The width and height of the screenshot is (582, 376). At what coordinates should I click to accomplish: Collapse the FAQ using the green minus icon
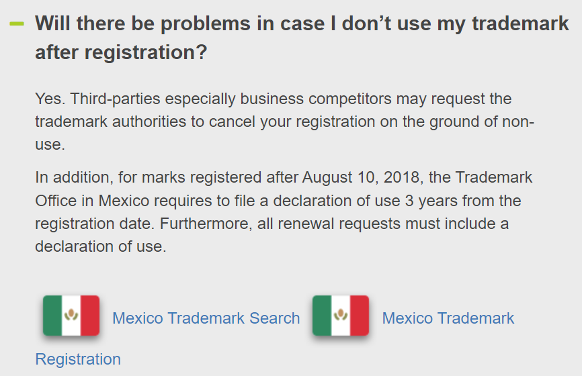click(17, 23)
